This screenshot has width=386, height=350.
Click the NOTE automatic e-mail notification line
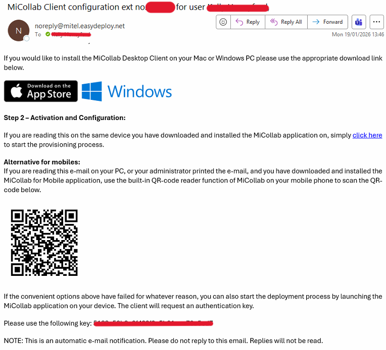click(x=163, y=340)
